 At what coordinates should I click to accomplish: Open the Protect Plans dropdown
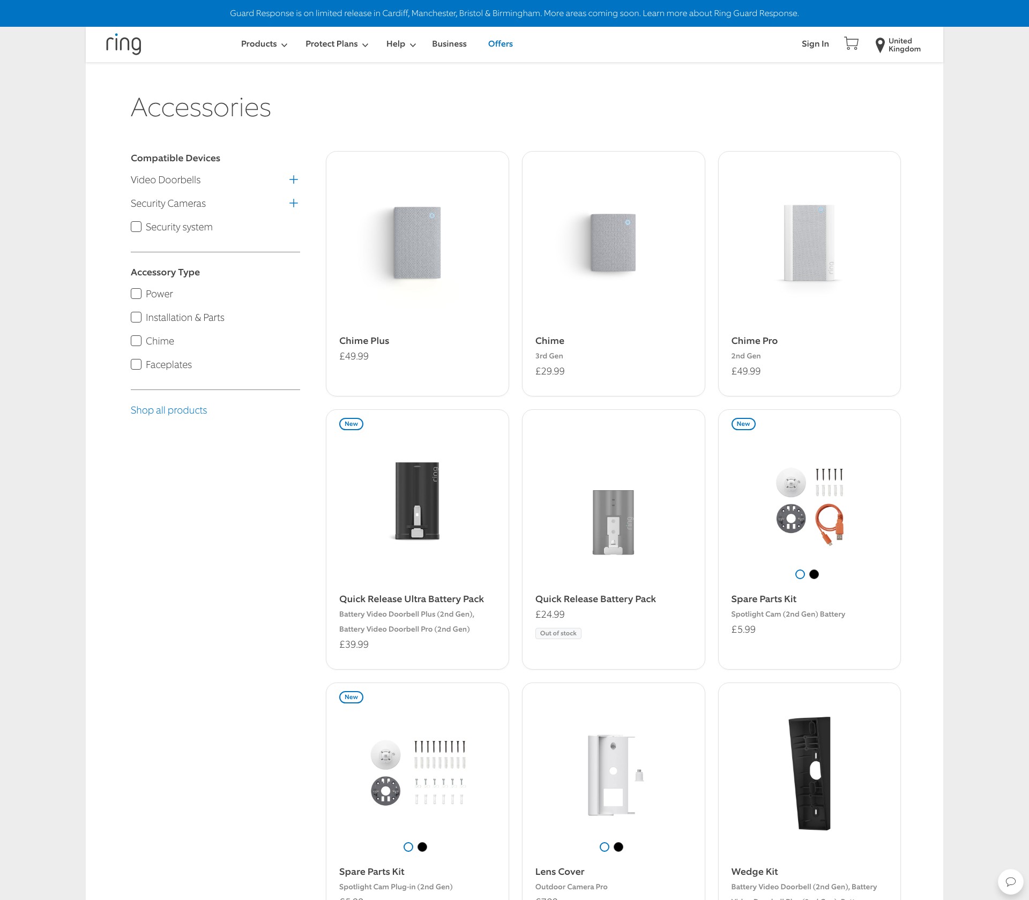(337, 44)
